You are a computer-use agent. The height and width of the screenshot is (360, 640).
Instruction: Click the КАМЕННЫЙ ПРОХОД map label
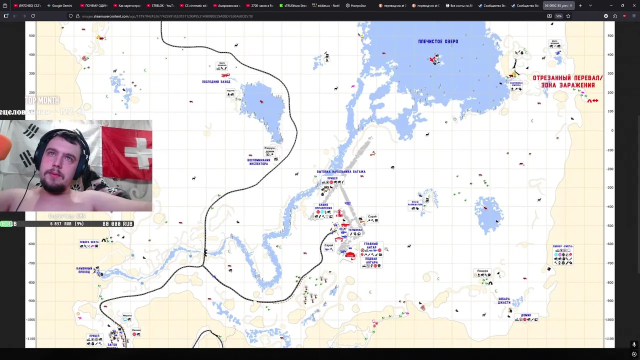[84, 270]
